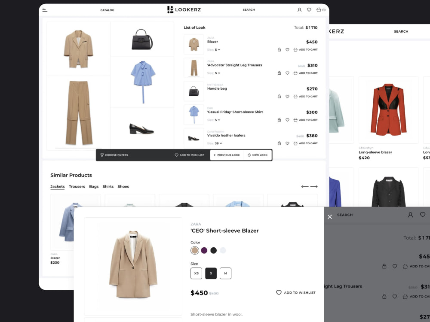Pick the beige color swatch
Screen dimensions: 430x322
pyautogui.click(x=195, y=250)
